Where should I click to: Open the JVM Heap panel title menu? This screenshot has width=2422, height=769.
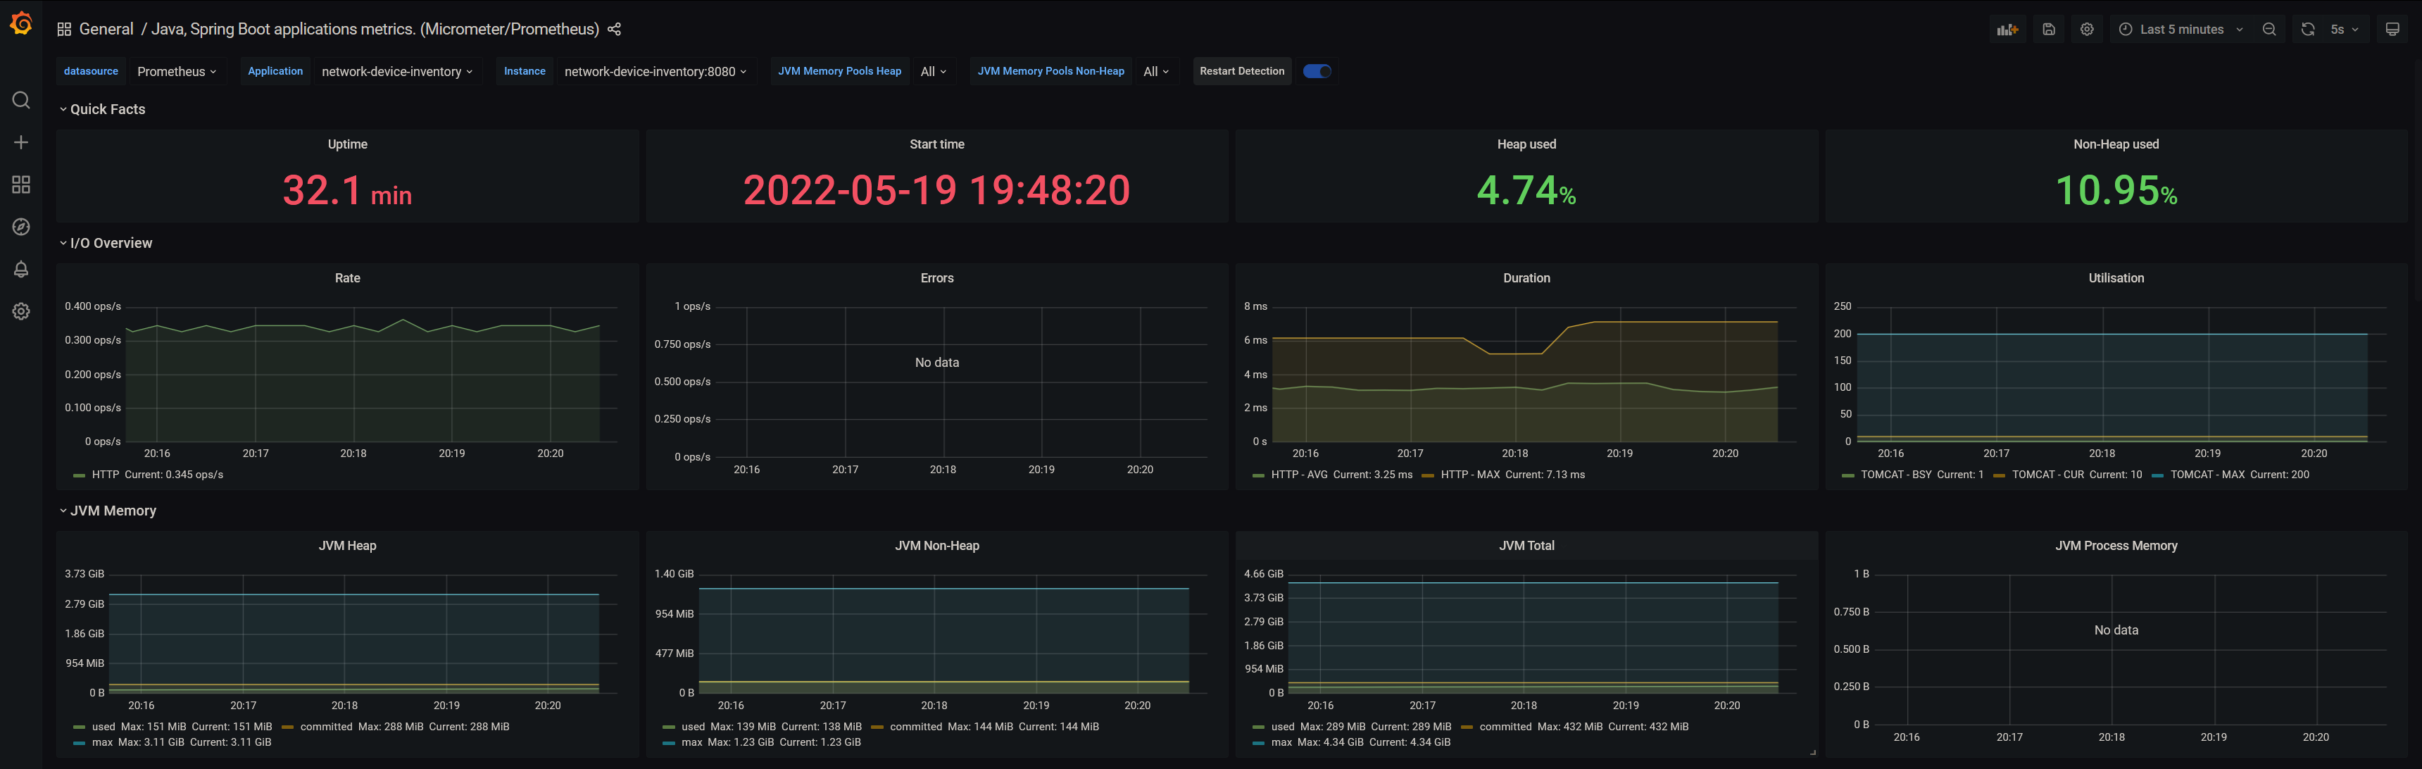[x=347, y=545]
